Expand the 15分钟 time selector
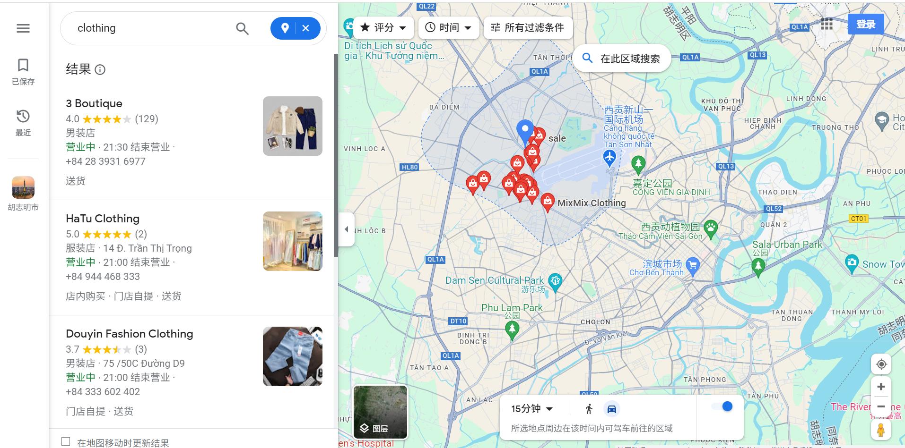This screenshot has width=905, height=448. coord(532,408)
